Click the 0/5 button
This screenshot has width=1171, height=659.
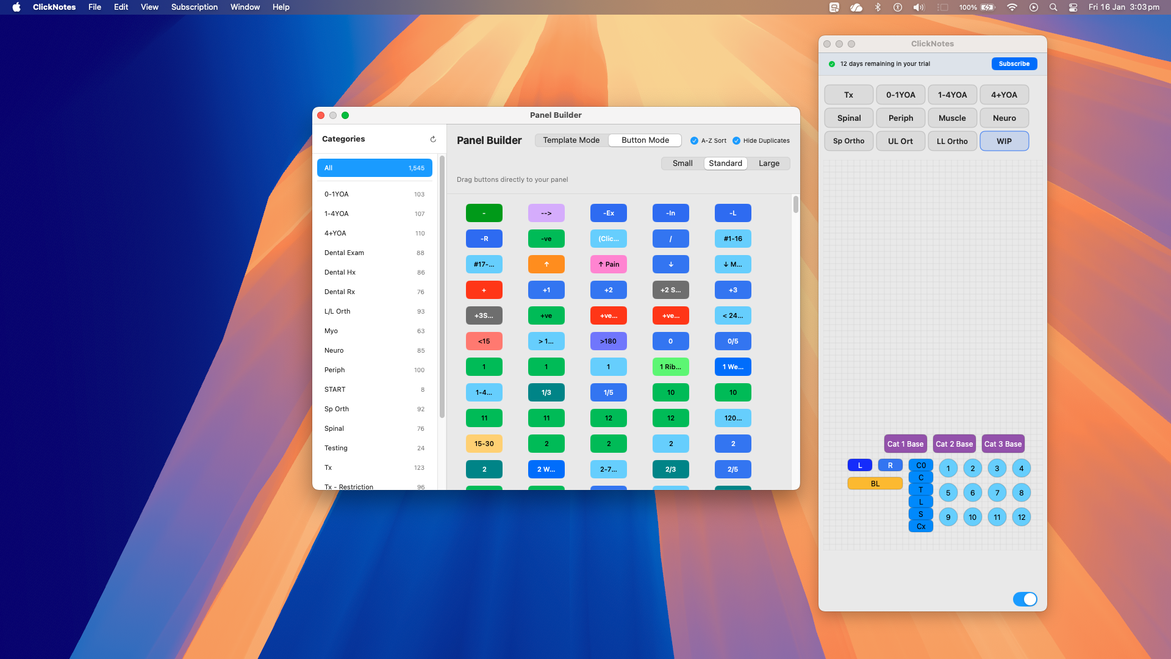733,341
